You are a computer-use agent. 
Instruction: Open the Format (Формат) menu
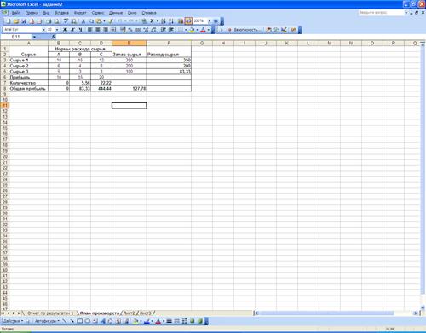(x=80, y=13)
